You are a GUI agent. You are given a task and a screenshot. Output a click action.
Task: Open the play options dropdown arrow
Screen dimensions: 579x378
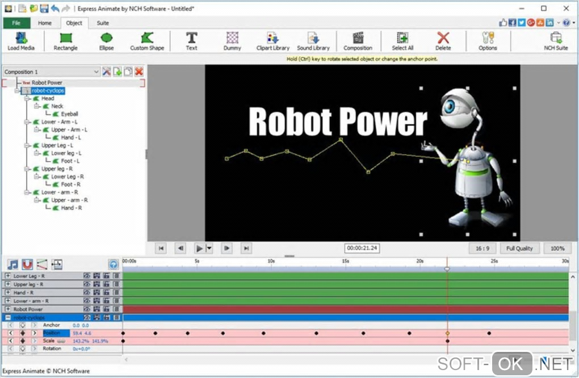209,248
